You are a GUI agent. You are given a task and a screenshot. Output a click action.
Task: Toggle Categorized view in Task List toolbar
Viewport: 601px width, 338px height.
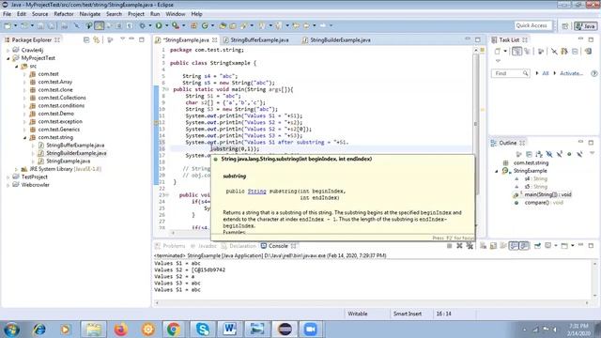click(x=516, y=51)
